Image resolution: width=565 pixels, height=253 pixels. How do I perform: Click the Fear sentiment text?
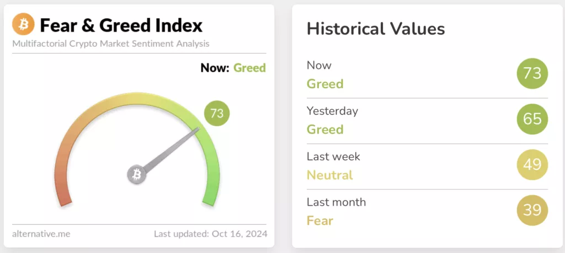pos(320,221)
